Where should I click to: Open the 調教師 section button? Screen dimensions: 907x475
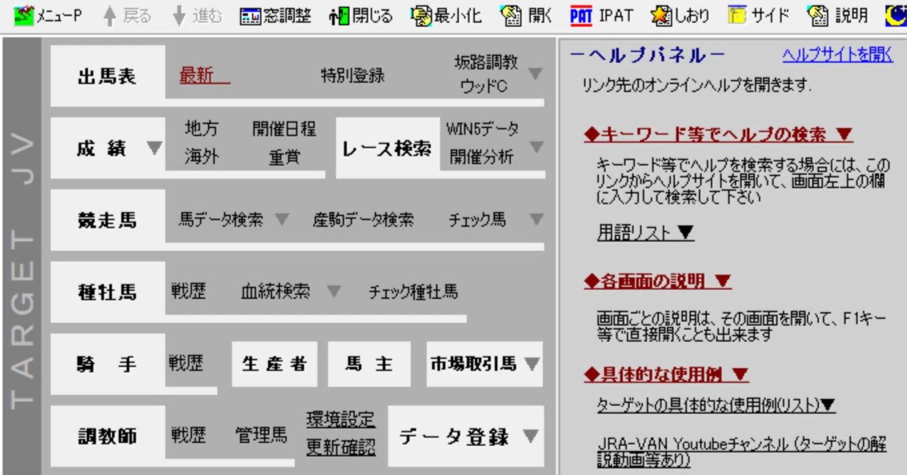(x=108, y=436)
